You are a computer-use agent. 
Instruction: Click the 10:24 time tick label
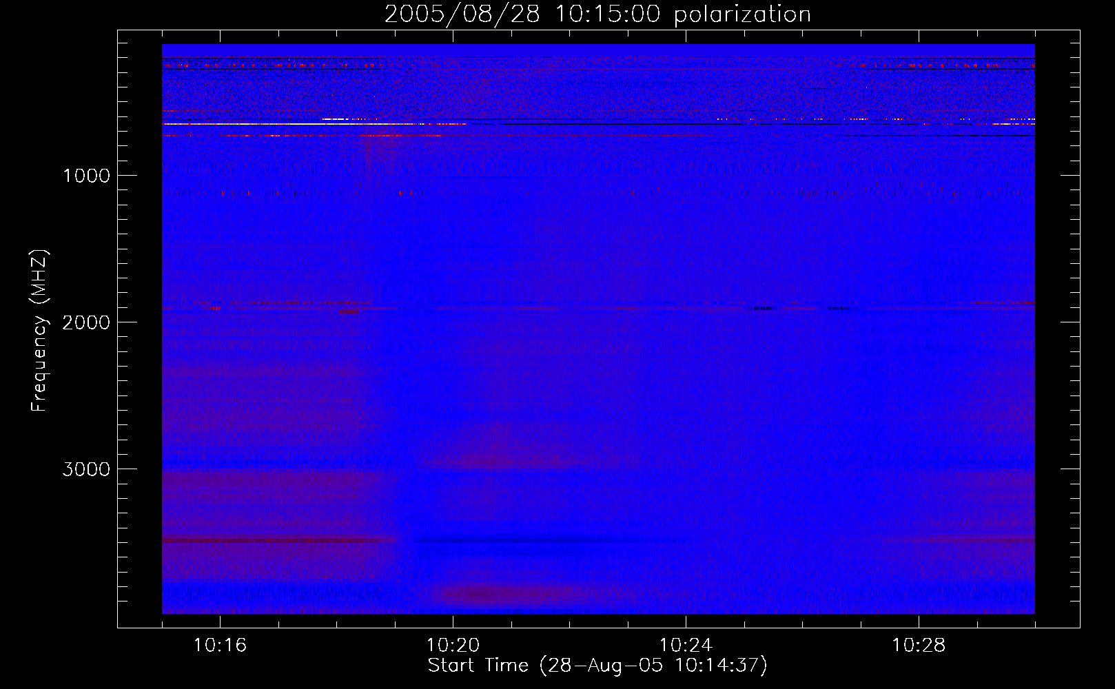686,646
